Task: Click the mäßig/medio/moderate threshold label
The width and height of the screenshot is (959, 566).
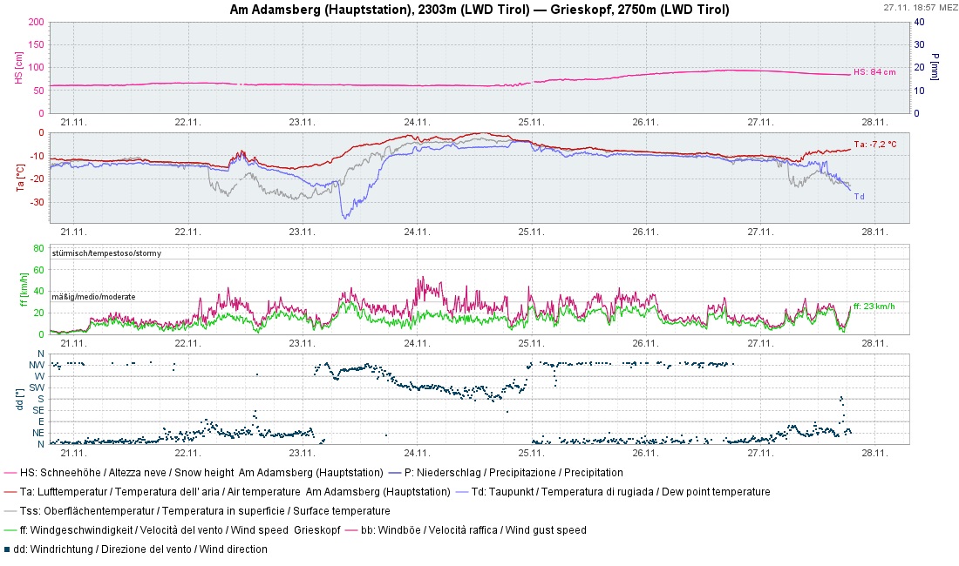Action: click(94, 297)
